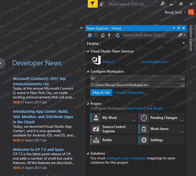Open Source Control Explorer tile
This screenshot has height=176, width=196.
coord(114,129)
